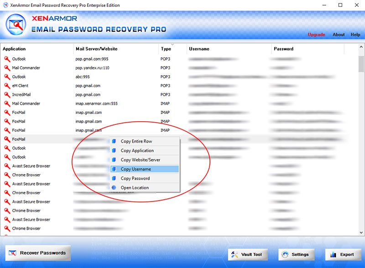The width and height of the screenshot is (365, 268).
Task: Choose Copy Entire Row from the context menu
Action: coord(145,141)
